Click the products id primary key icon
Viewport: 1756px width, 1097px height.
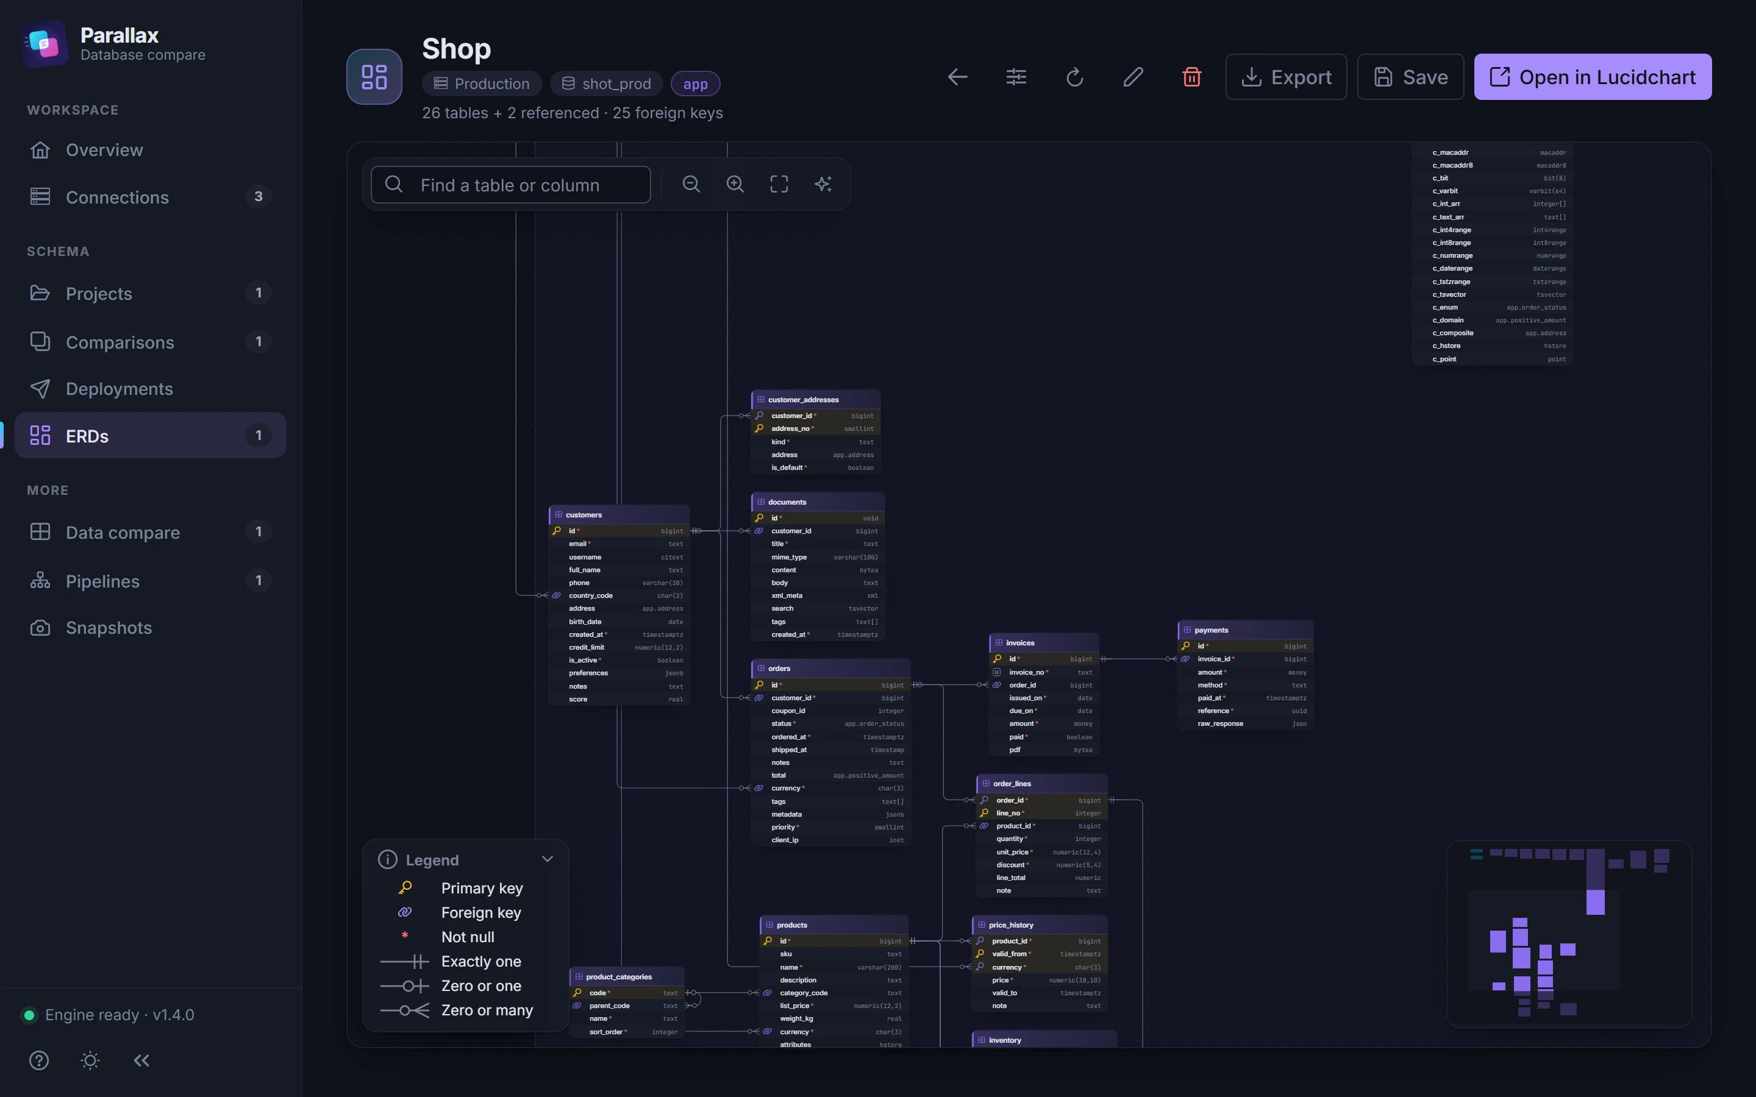[x=768, y=941]
